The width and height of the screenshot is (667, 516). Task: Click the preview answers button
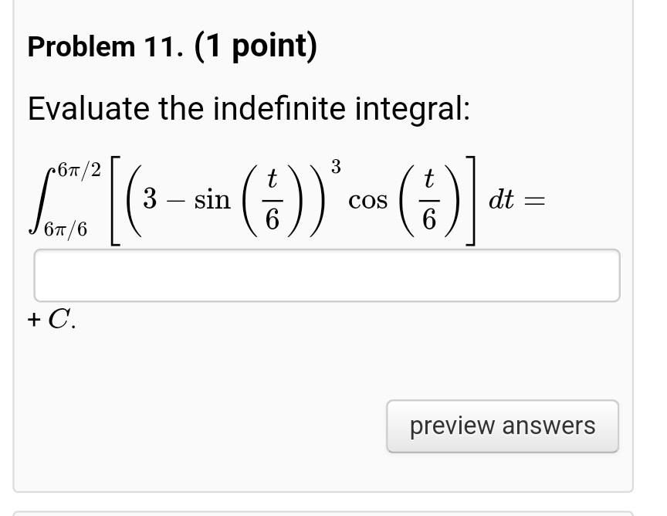pos(502,426)
